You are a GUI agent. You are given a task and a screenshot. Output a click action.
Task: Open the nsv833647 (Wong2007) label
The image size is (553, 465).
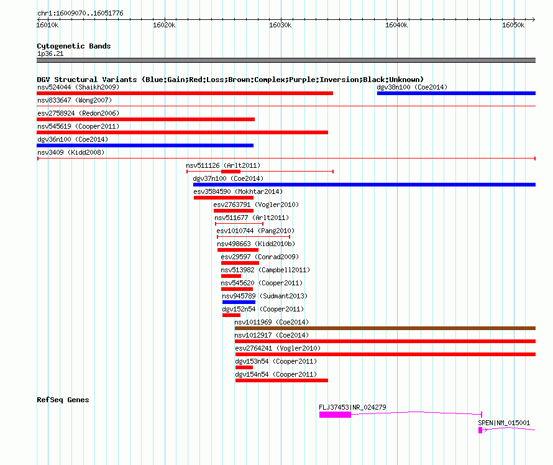point(75,100)
